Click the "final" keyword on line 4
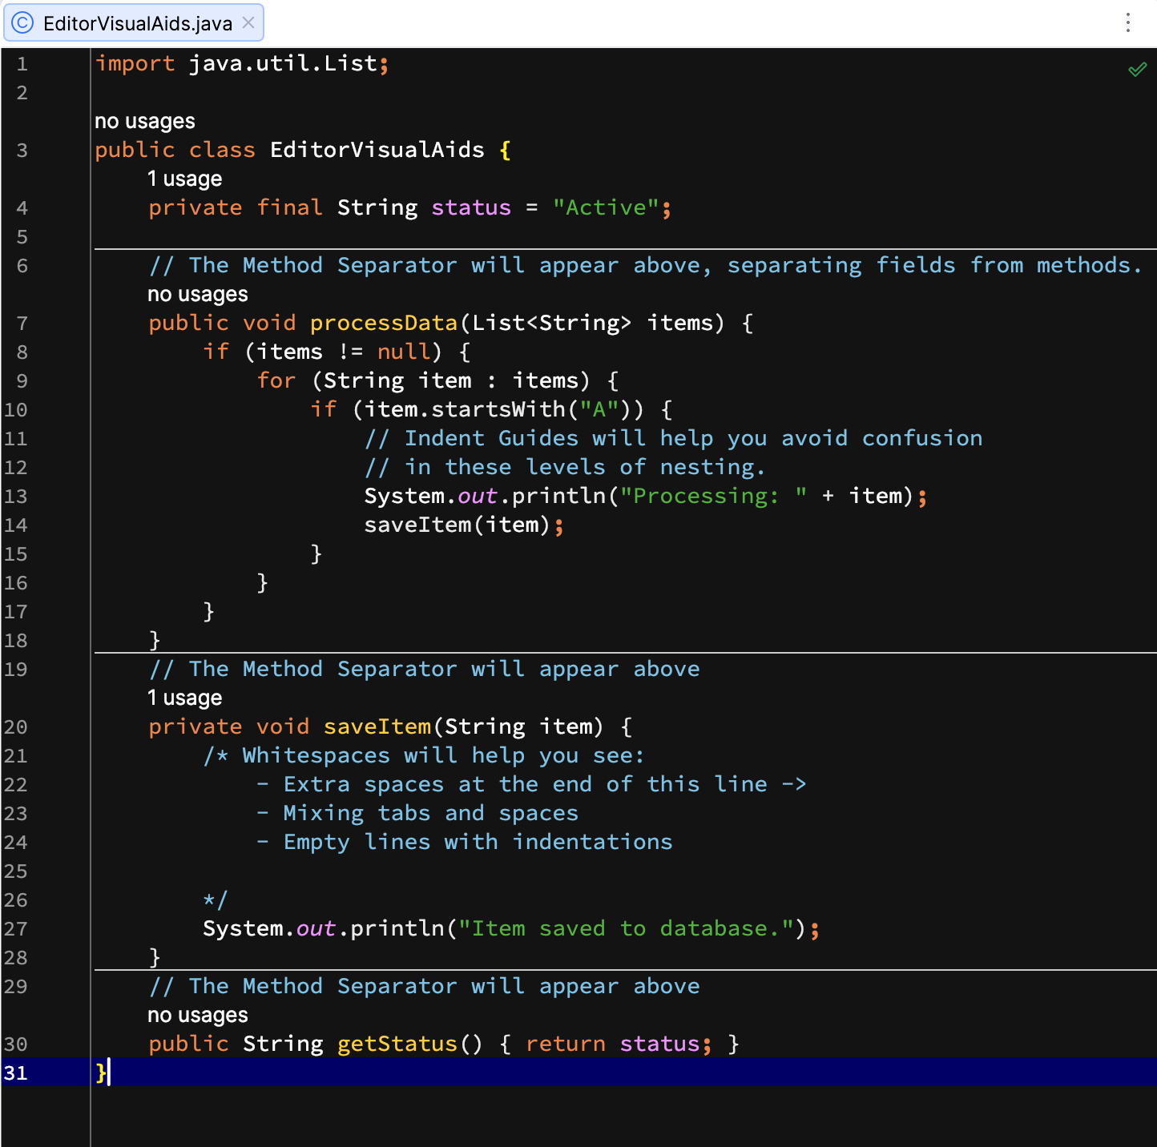This screenshot has width=1157, height=1147. [x=289, y=207]
